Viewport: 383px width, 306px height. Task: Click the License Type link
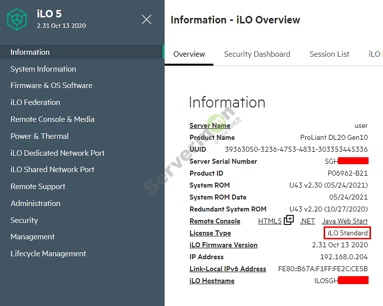(210, 233)
